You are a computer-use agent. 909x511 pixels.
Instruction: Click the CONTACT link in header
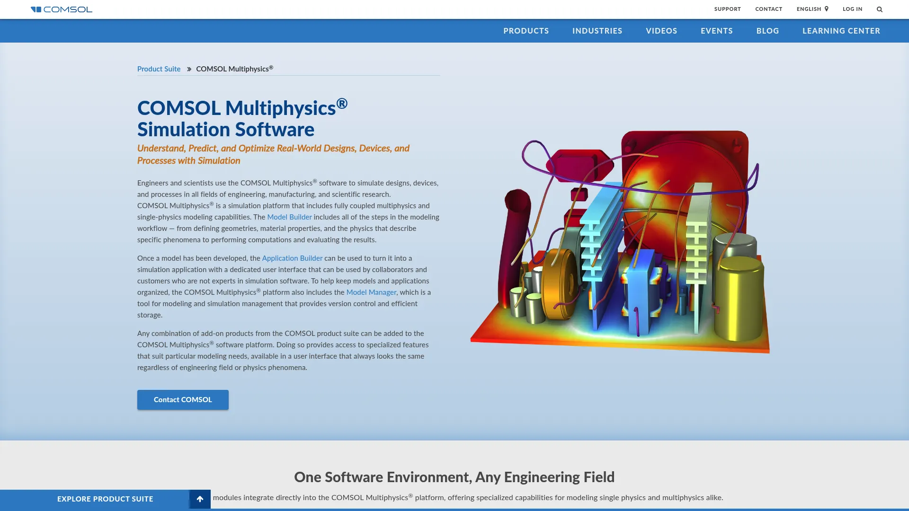tap(768, 9)
